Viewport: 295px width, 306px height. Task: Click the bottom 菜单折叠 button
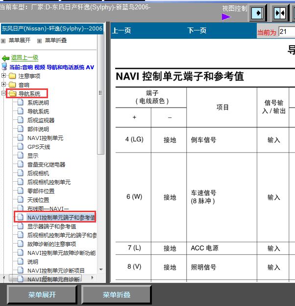click(x=117, y=295)
